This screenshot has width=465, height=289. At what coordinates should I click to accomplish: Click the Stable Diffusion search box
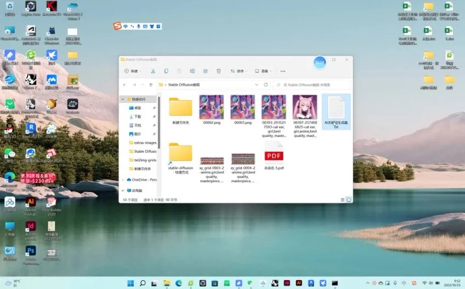pyautogui.click(x=313, y=85)
